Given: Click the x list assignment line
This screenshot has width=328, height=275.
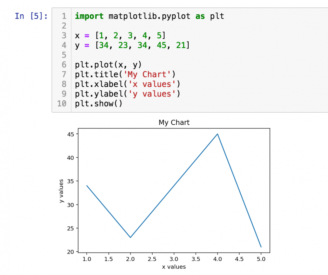Looking at the screenshot, I should click(120, 35).
